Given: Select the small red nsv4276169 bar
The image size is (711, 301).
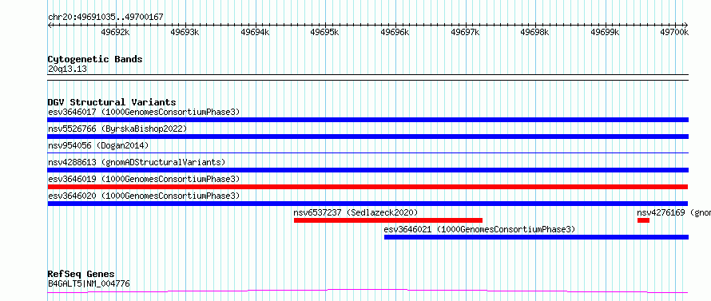Looking at the screenshot, I should (643, 220).
